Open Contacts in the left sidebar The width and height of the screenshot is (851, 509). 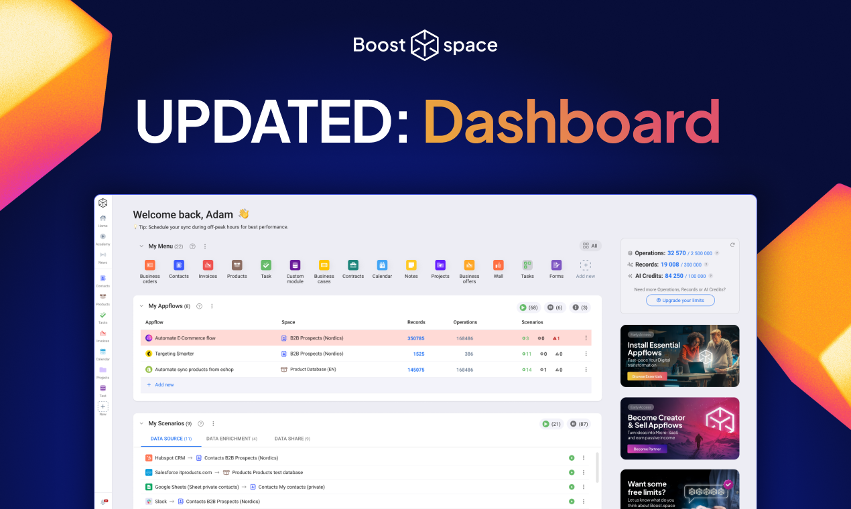click(x=103, y=281)
